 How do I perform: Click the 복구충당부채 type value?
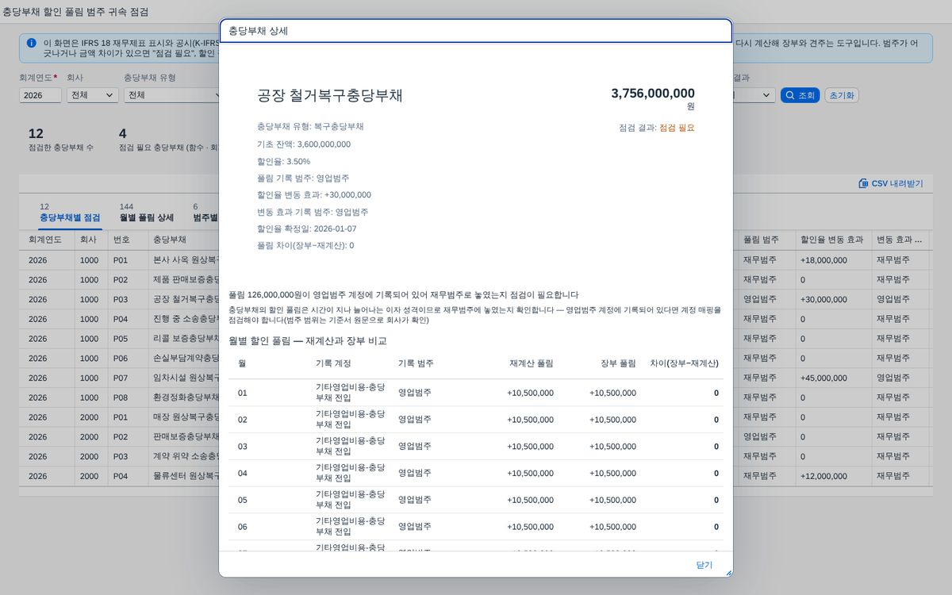click(x=339, y=127)
